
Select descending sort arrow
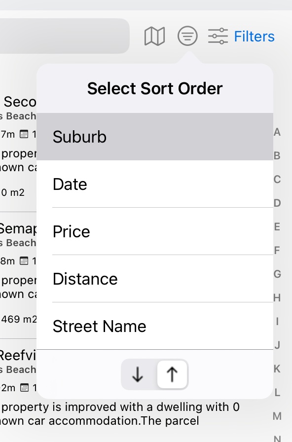click(x=138, y=374)
